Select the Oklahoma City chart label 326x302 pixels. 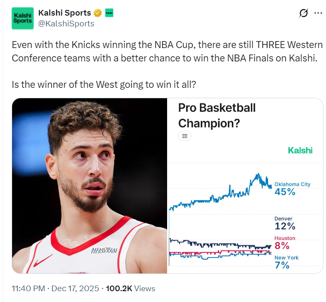(x=292, y=184)
